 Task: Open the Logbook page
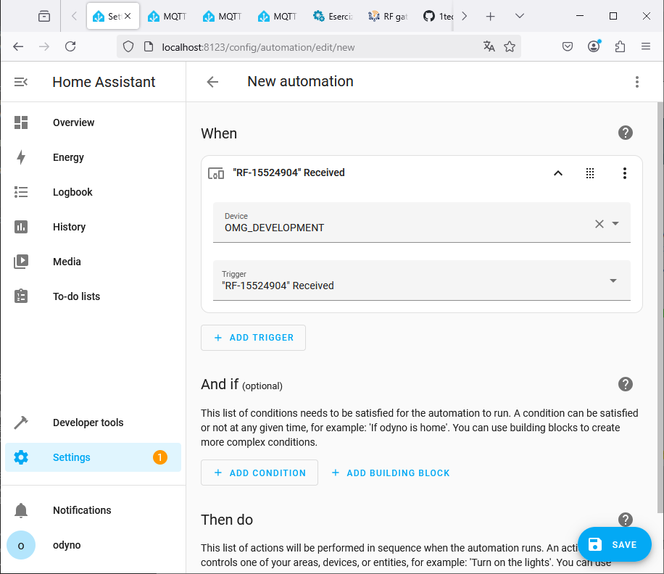tap(72, 192)
